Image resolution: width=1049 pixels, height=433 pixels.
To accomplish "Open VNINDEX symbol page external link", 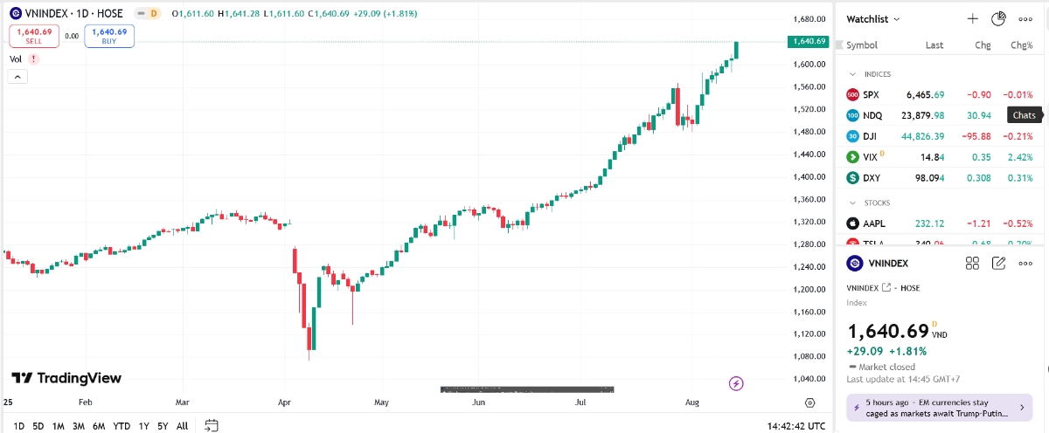I will coord(886,288).
